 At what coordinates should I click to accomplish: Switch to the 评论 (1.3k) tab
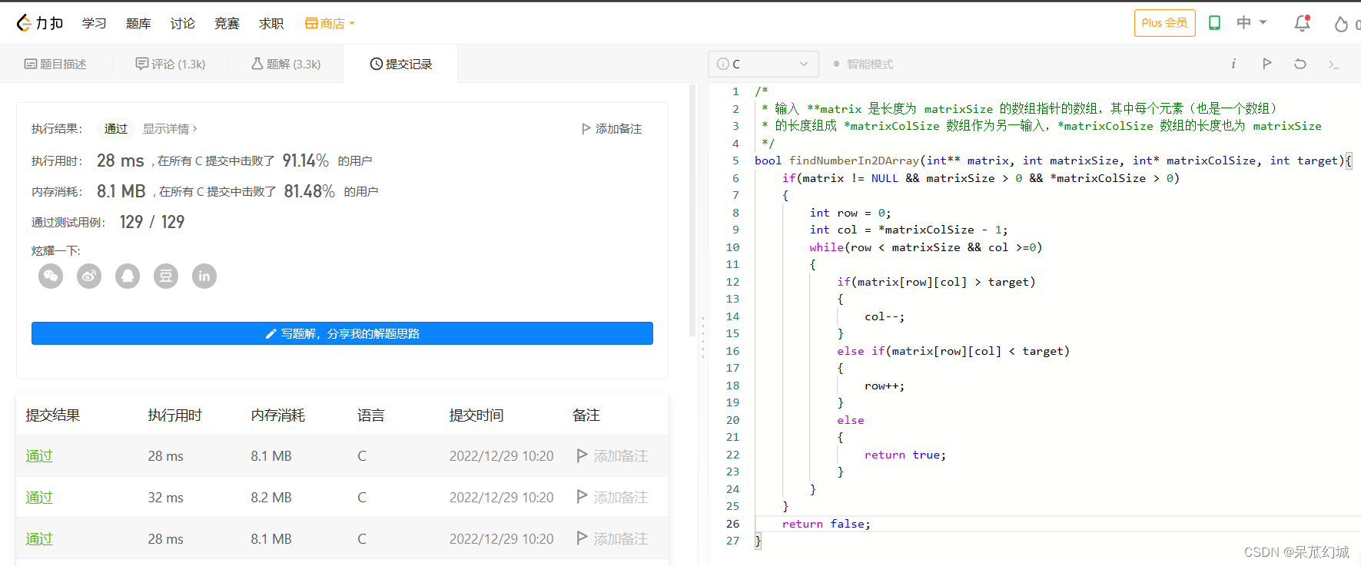click(171, 64)
